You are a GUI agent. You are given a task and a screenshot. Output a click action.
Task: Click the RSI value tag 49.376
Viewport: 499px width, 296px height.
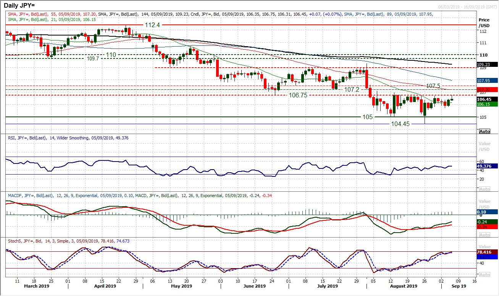[x=488, y=166]
